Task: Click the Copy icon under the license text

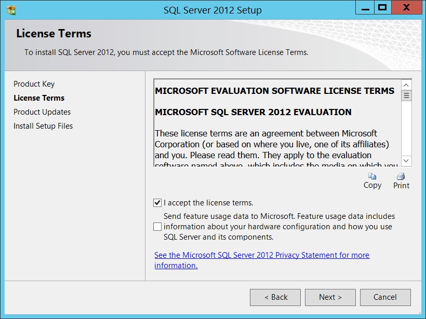Action: [372, 176]
